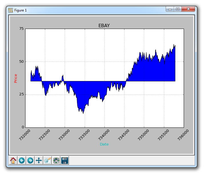Screen dimensions: 204x175
Task: Maximize the Figure 1 window
Action: point(178,9)
